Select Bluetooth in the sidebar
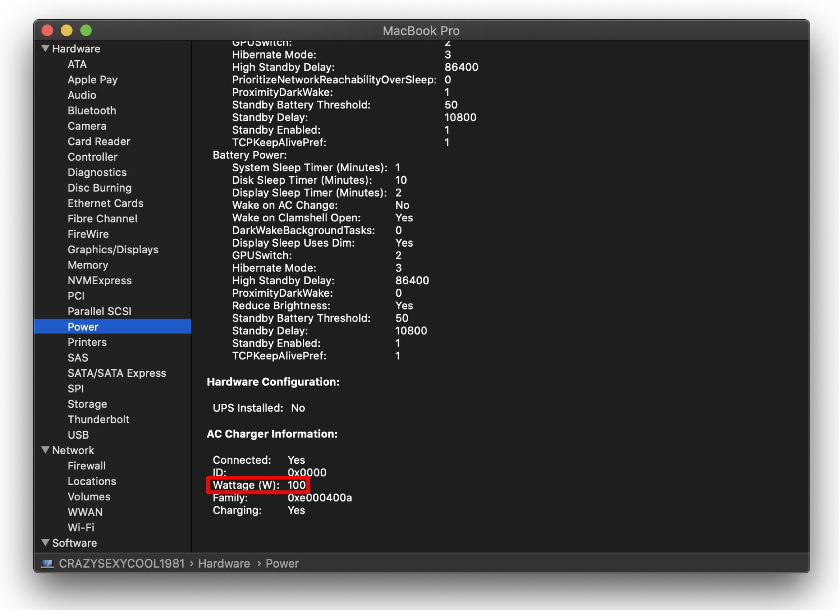Screen dimensions: 839x610 [x=92, y=110]
